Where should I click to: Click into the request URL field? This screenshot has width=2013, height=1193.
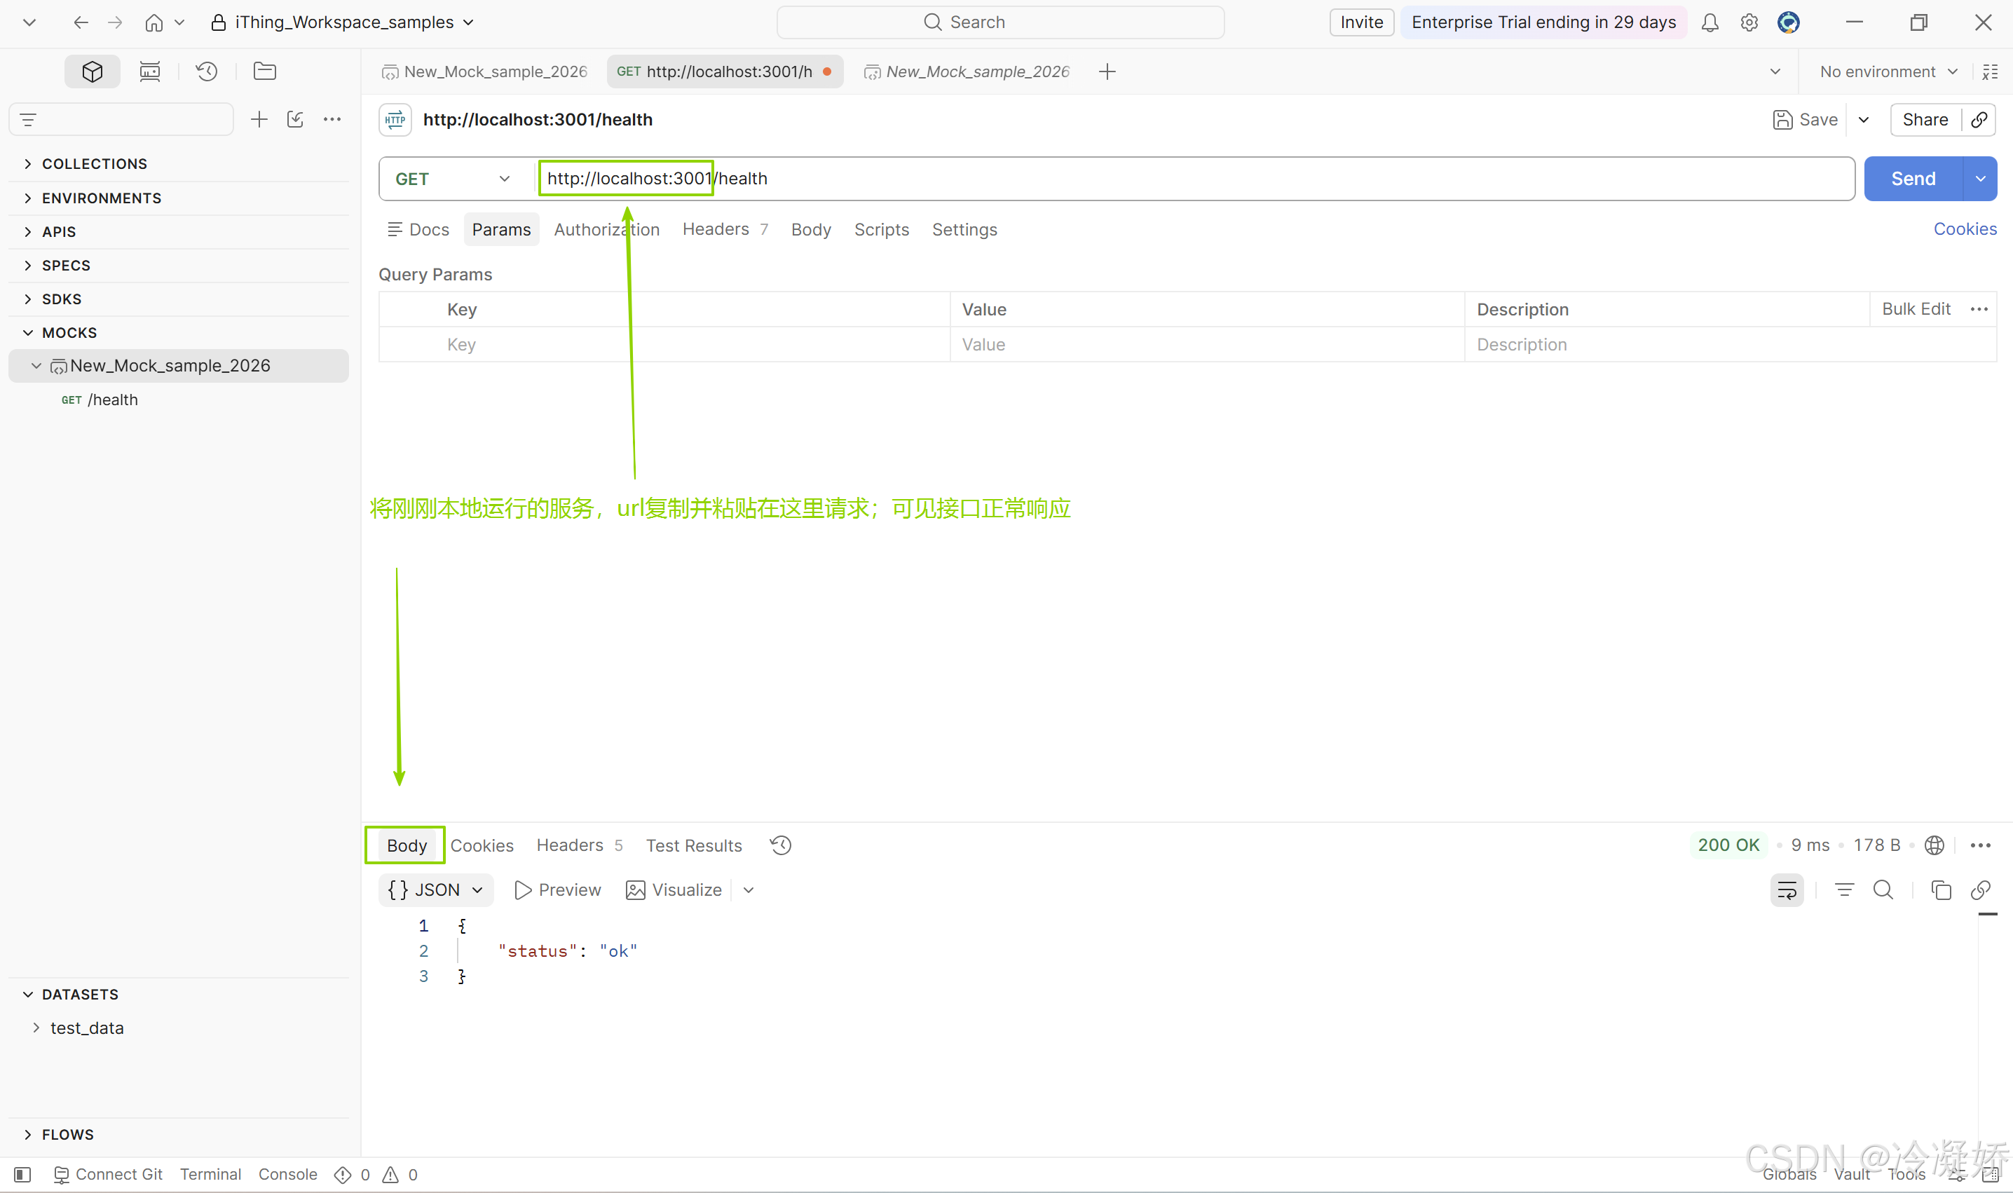1194,179
